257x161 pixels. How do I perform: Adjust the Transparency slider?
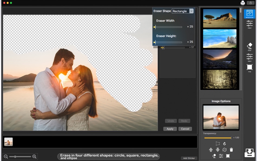pyautogui.click(x=218, y=138)
